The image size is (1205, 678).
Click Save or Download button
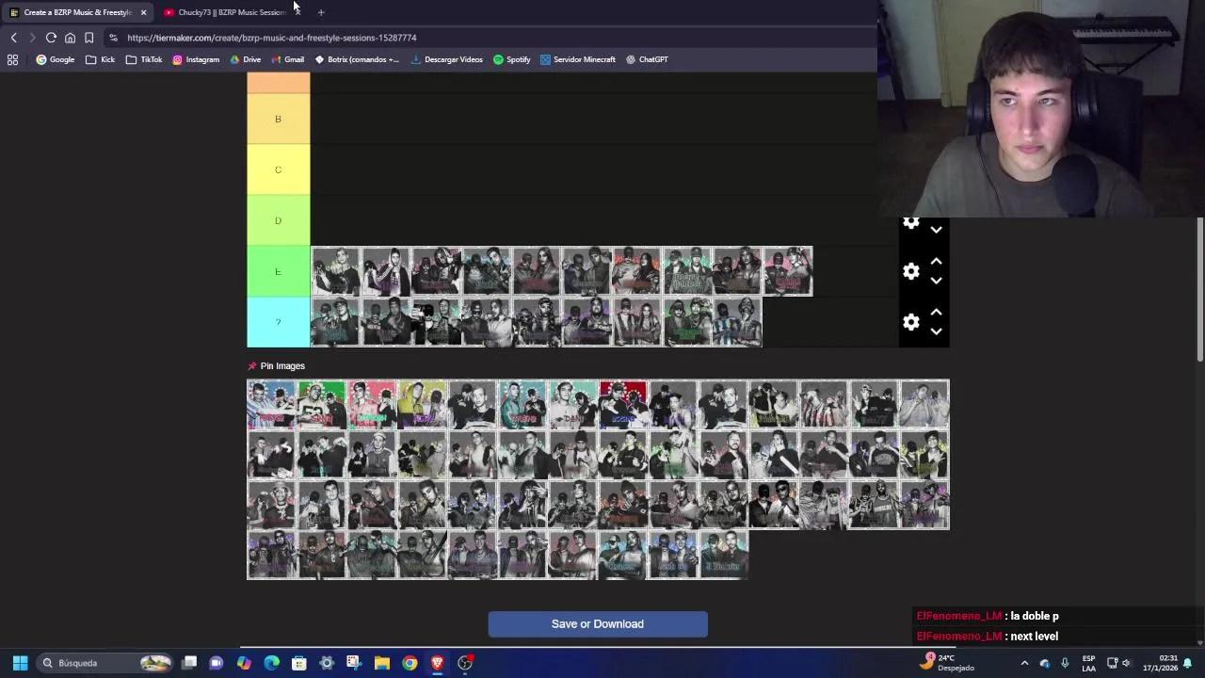[x=598, y=623]
